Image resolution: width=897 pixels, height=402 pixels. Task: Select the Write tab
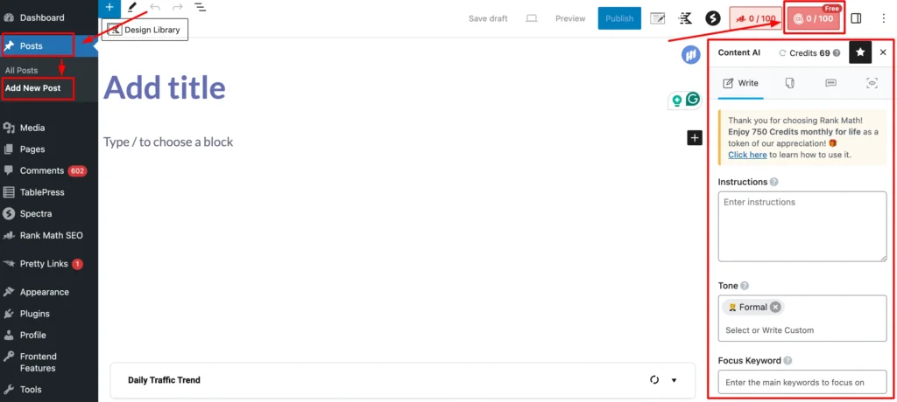(x=740, y=83)
